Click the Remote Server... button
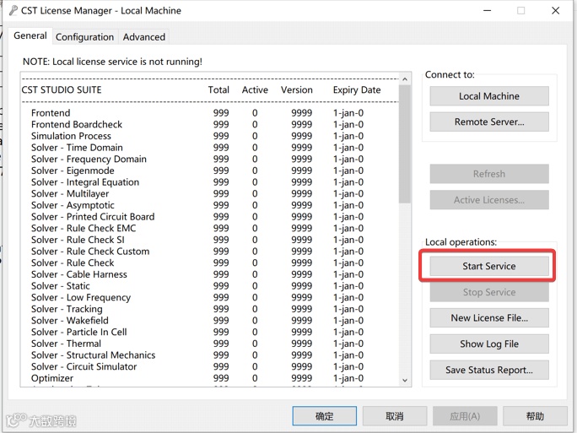 489,122
